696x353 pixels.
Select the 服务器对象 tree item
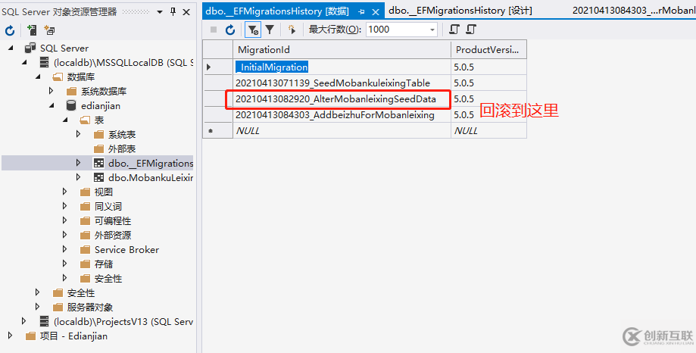click(x=90, y=308)
